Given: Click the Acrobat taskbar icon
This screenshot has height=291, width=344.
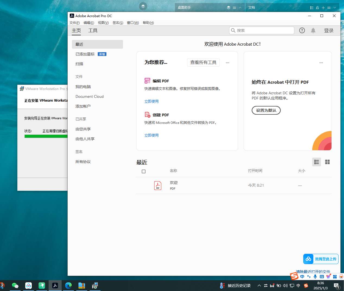Looking at the screenshot, I should coord(55,286).
